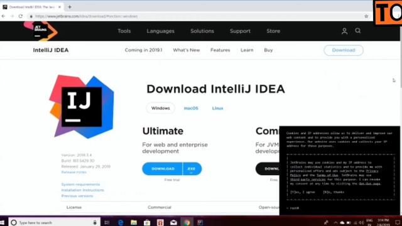Open the volume icon in system tray

pos(362,223)
